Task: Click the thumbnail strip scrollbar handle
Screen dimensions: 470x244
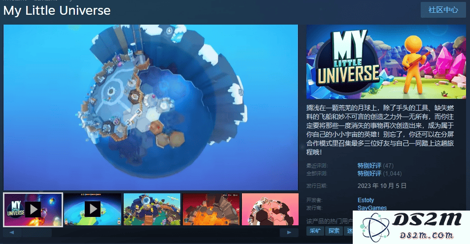Action: click(36, 232)
